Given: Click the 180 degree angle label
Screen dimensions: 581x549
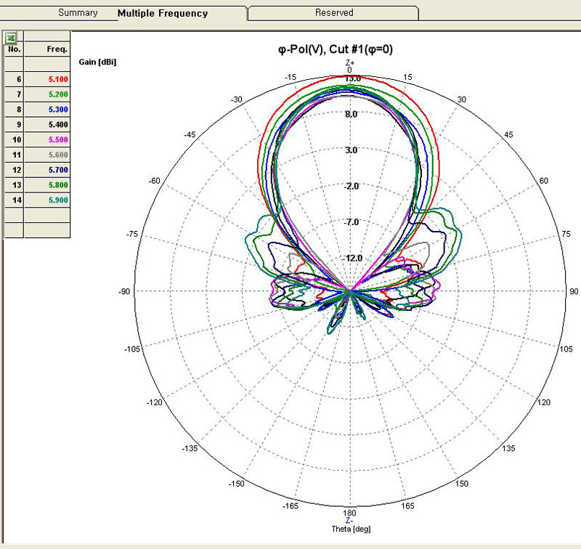Looking at the screenshot, I should (x=349, y=513).
